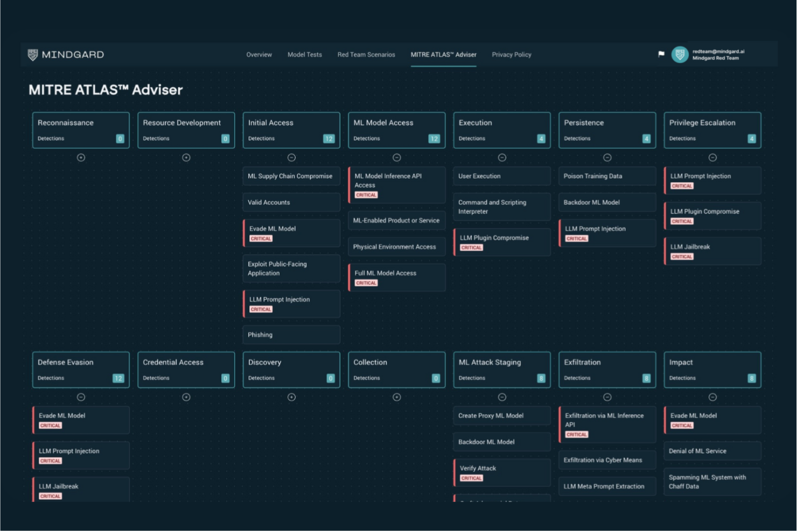Select Evade ML Model under Initial Access
The height and width of the screenshot is (531, 797).
click(x=291, y=233)
